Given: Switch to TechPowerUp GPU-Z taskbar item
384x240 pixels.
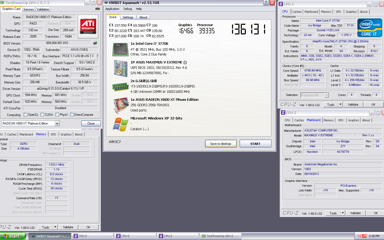Looking at the screenshot, I should [x=220, y=236].
